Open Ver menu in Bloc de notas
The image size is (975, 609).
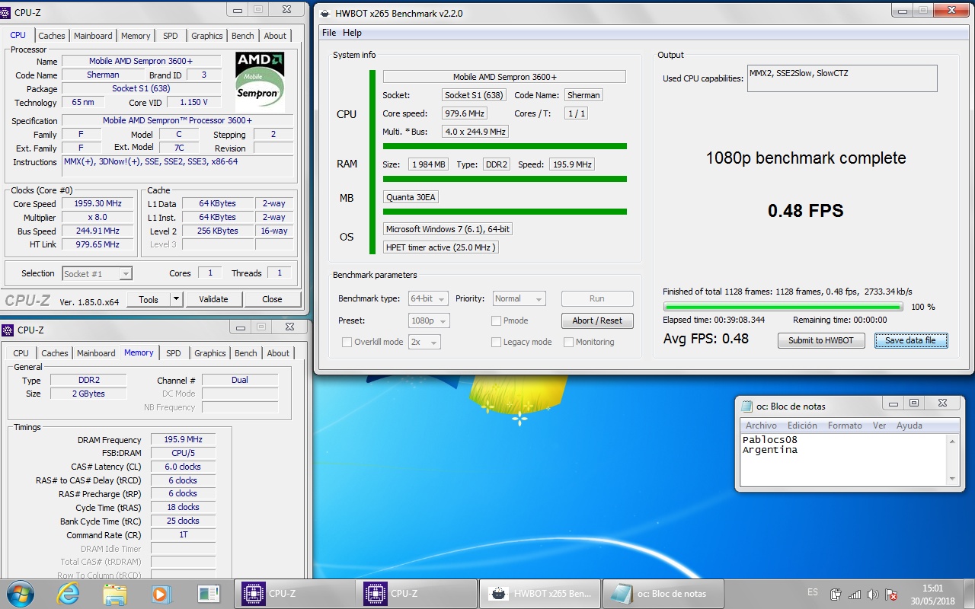coord(879,426)
